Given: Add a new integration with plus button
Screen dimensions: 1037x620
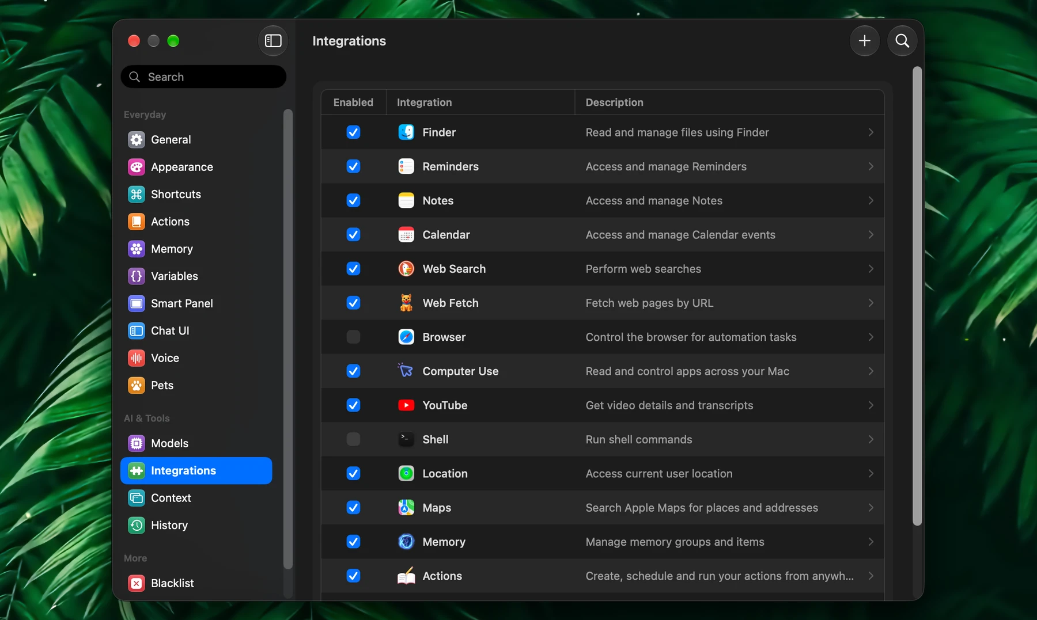Looking at the screenshot, I should pos(864,41).
